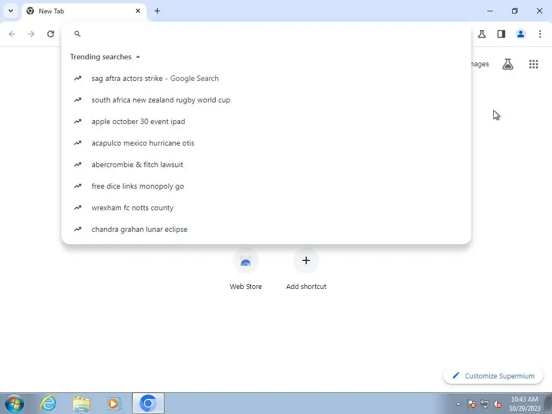The width and height of the screenshot is (552, 414).
Task: Reload the current page
Action: tap(51, 34)
